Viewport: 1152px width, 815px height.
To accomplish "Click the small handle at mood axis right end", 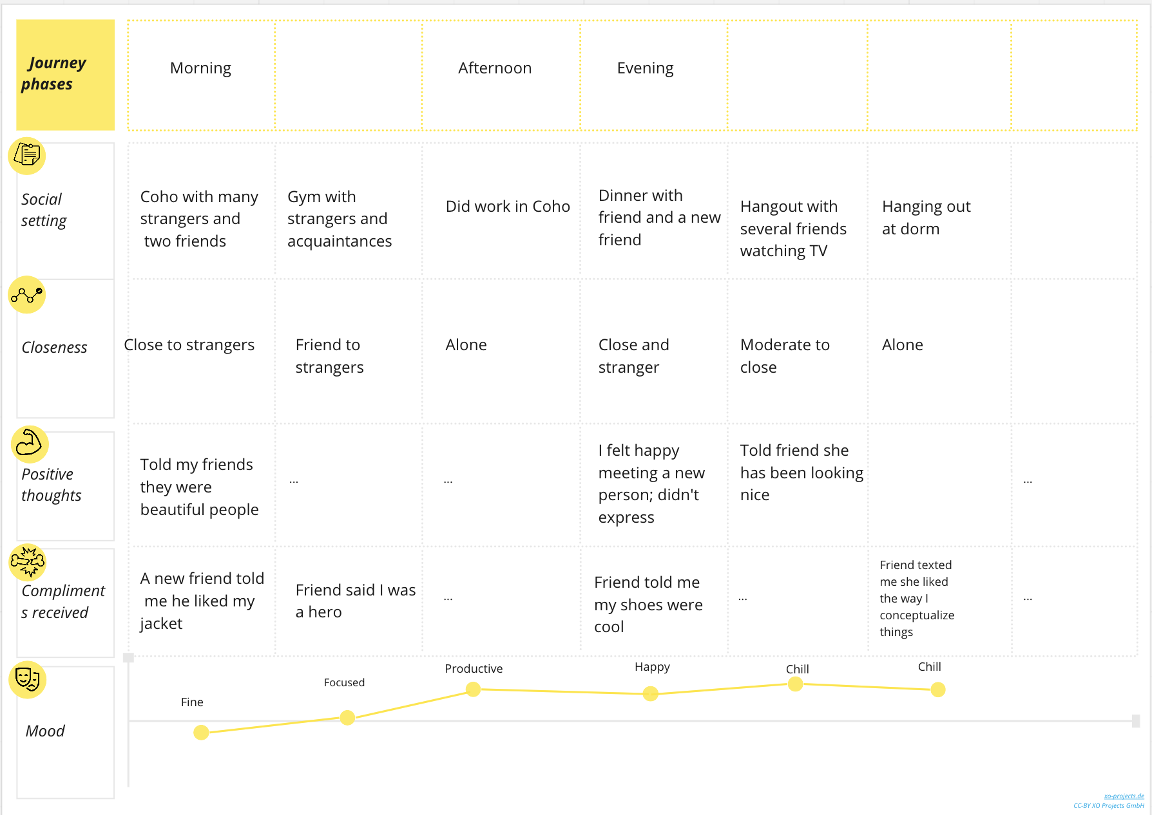I will point(1136,721).
